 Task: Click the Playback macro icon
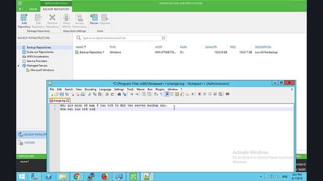210,94
